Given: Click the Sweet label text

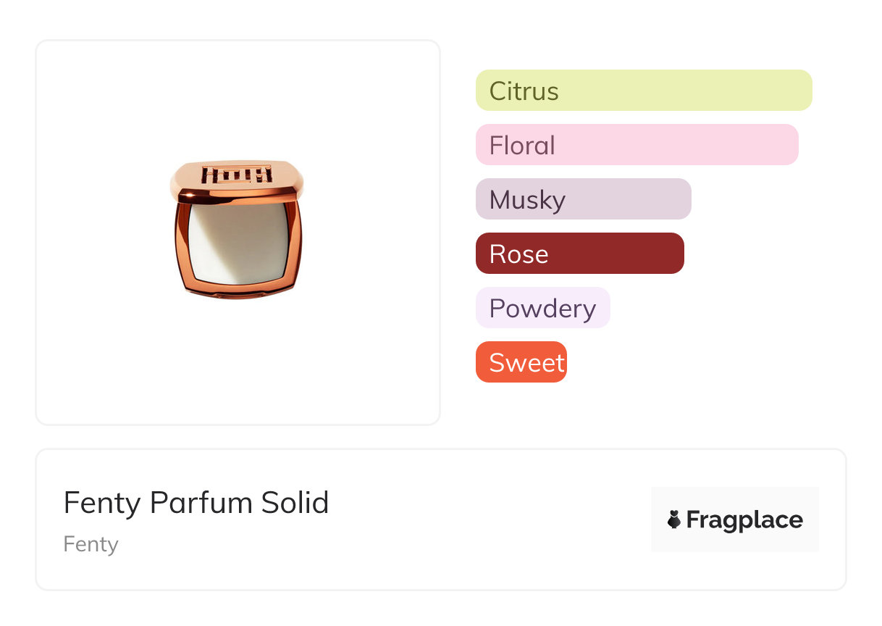Looking at the screenshot, I should click(x=526, y=363).
